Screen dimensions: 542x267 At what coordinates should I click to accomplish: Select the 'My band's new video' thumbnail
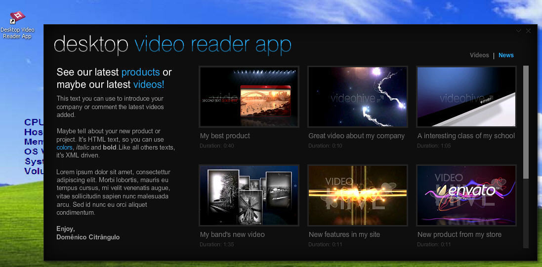[x=249, y=195]
